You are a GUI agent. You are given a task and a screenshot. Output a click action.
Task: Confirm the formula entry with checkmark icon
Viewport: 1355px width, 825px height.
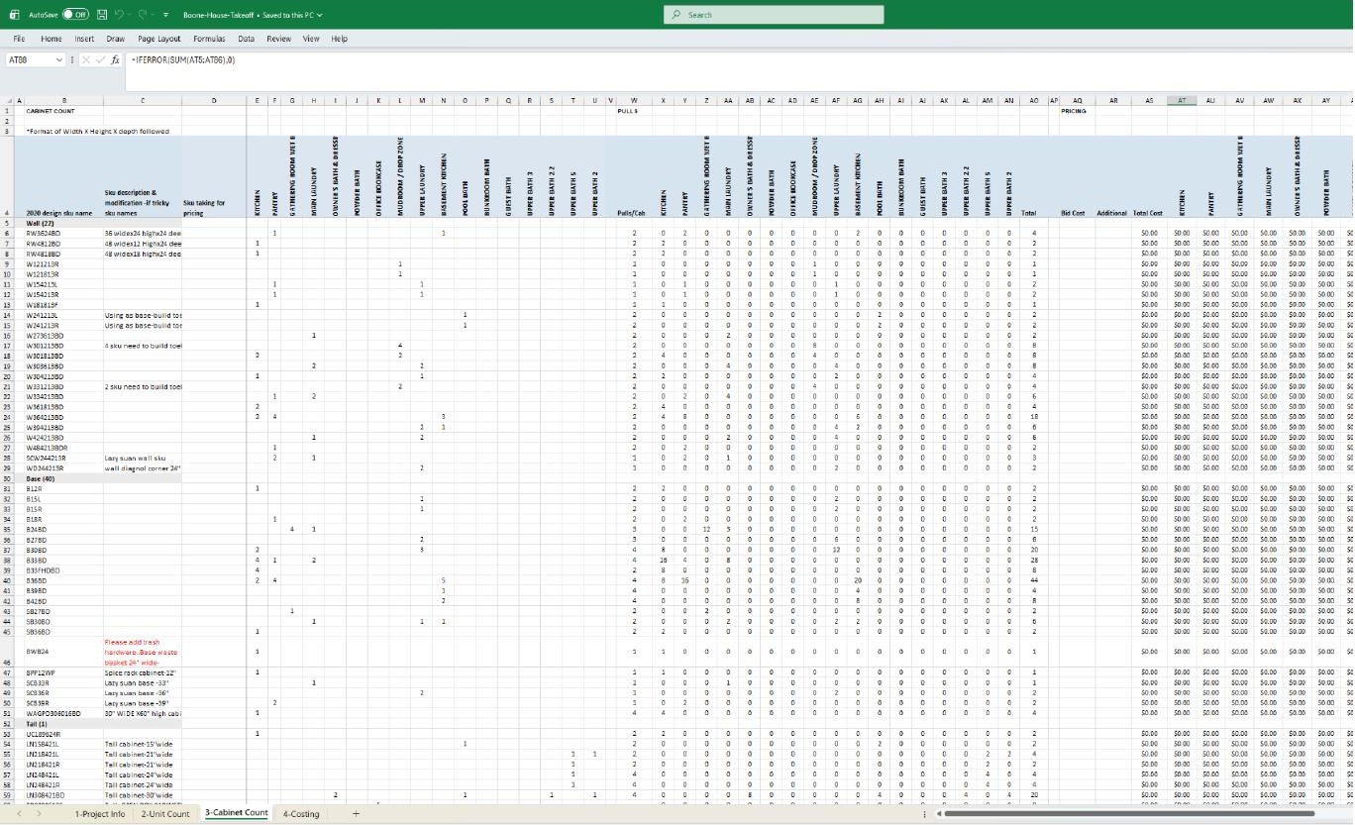pyautogui.click(x=100, y=60)
